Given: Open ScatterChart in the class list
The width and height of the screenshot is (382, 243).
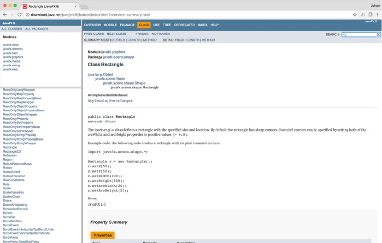Looking at the screenshot, I should point(12,197).
